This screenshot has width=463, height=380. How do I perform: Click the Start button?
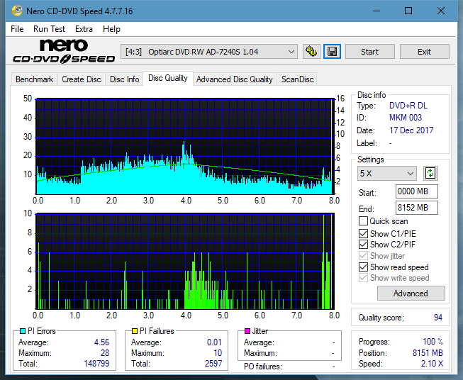369,52
